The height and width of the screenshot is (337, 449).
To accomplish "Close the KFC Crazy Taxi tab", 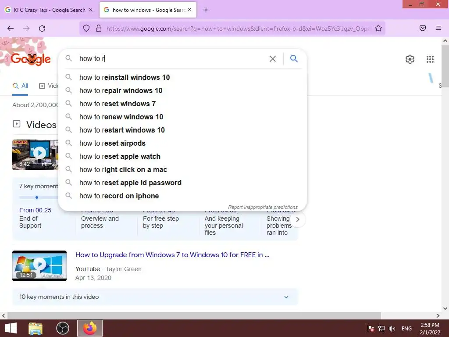I will (91, 10).
